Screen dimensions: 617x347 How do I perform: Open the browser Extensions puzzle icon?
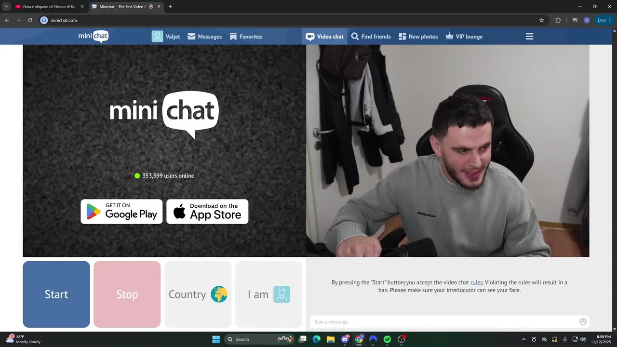(x=558, y=20)
